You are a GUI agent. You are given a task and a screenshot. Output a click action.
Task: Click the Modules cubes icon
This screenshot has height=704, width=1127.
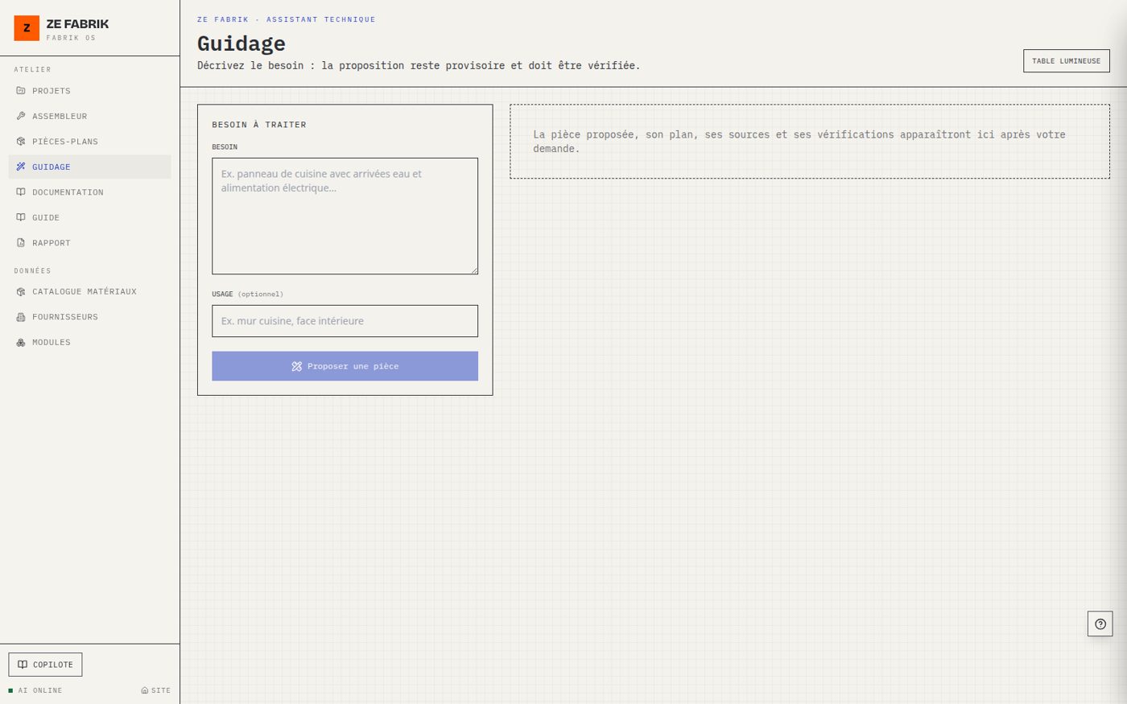21,343
